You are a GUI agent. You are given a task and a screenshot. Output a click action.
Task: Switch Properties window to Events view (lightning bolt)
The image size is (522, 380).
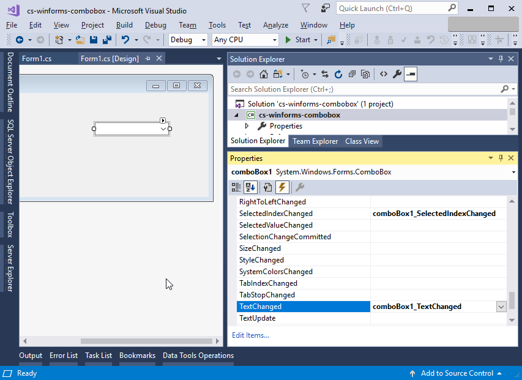click(282, 187)
